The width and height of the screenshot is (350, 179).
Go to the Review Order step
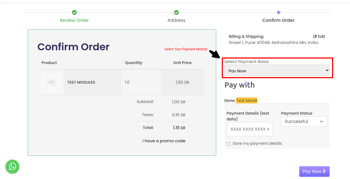coord(74,20)
